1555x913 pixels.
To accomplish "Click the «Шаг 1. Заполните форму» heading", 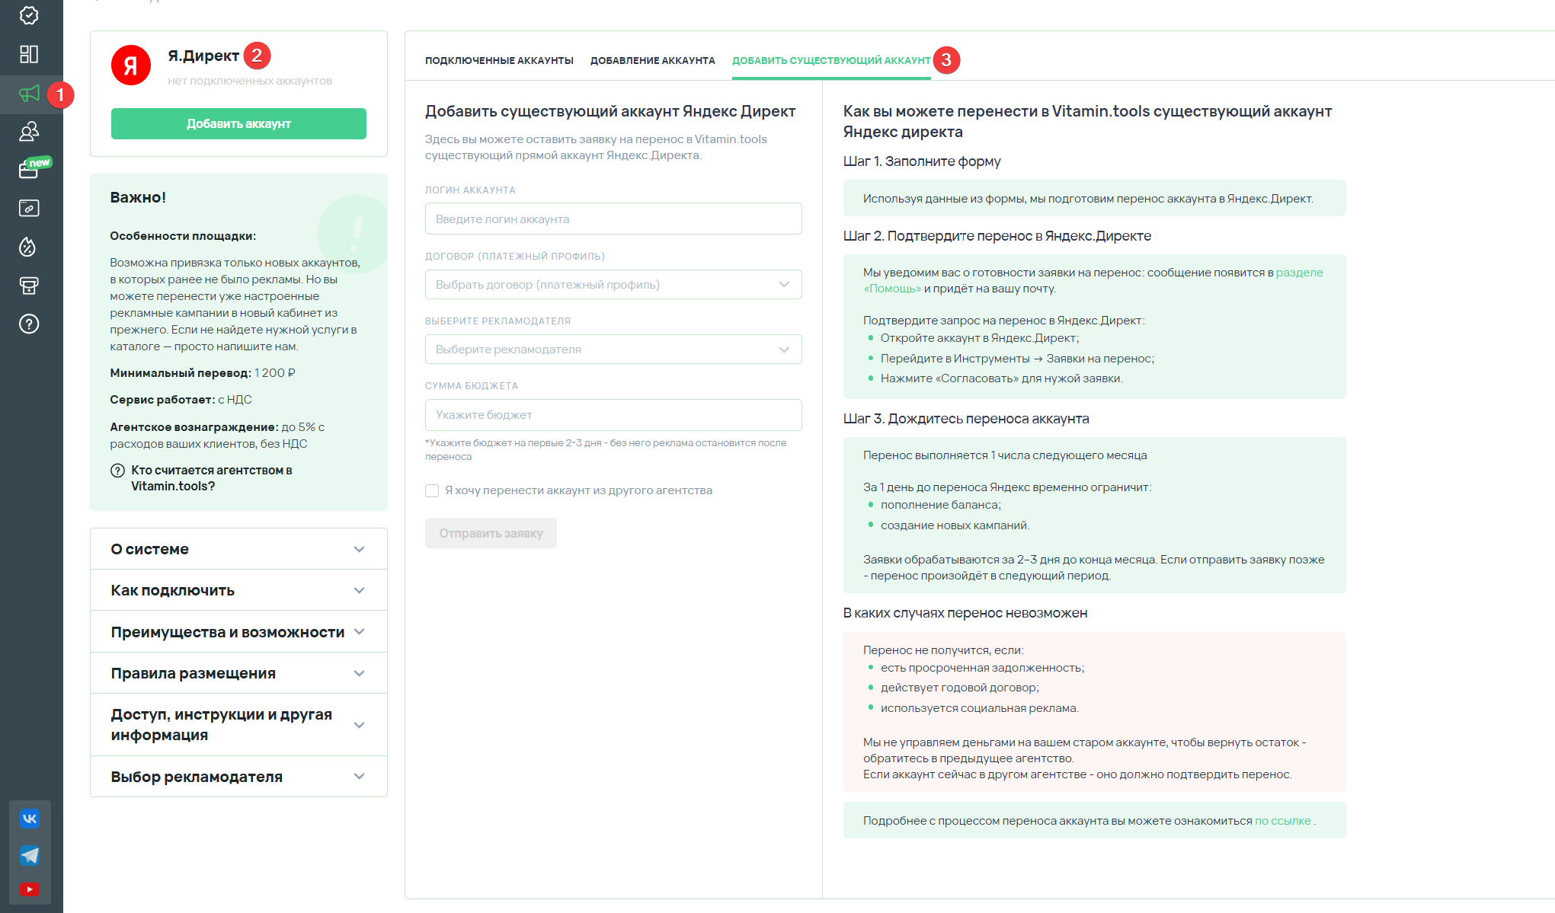I will pos(922,161).
